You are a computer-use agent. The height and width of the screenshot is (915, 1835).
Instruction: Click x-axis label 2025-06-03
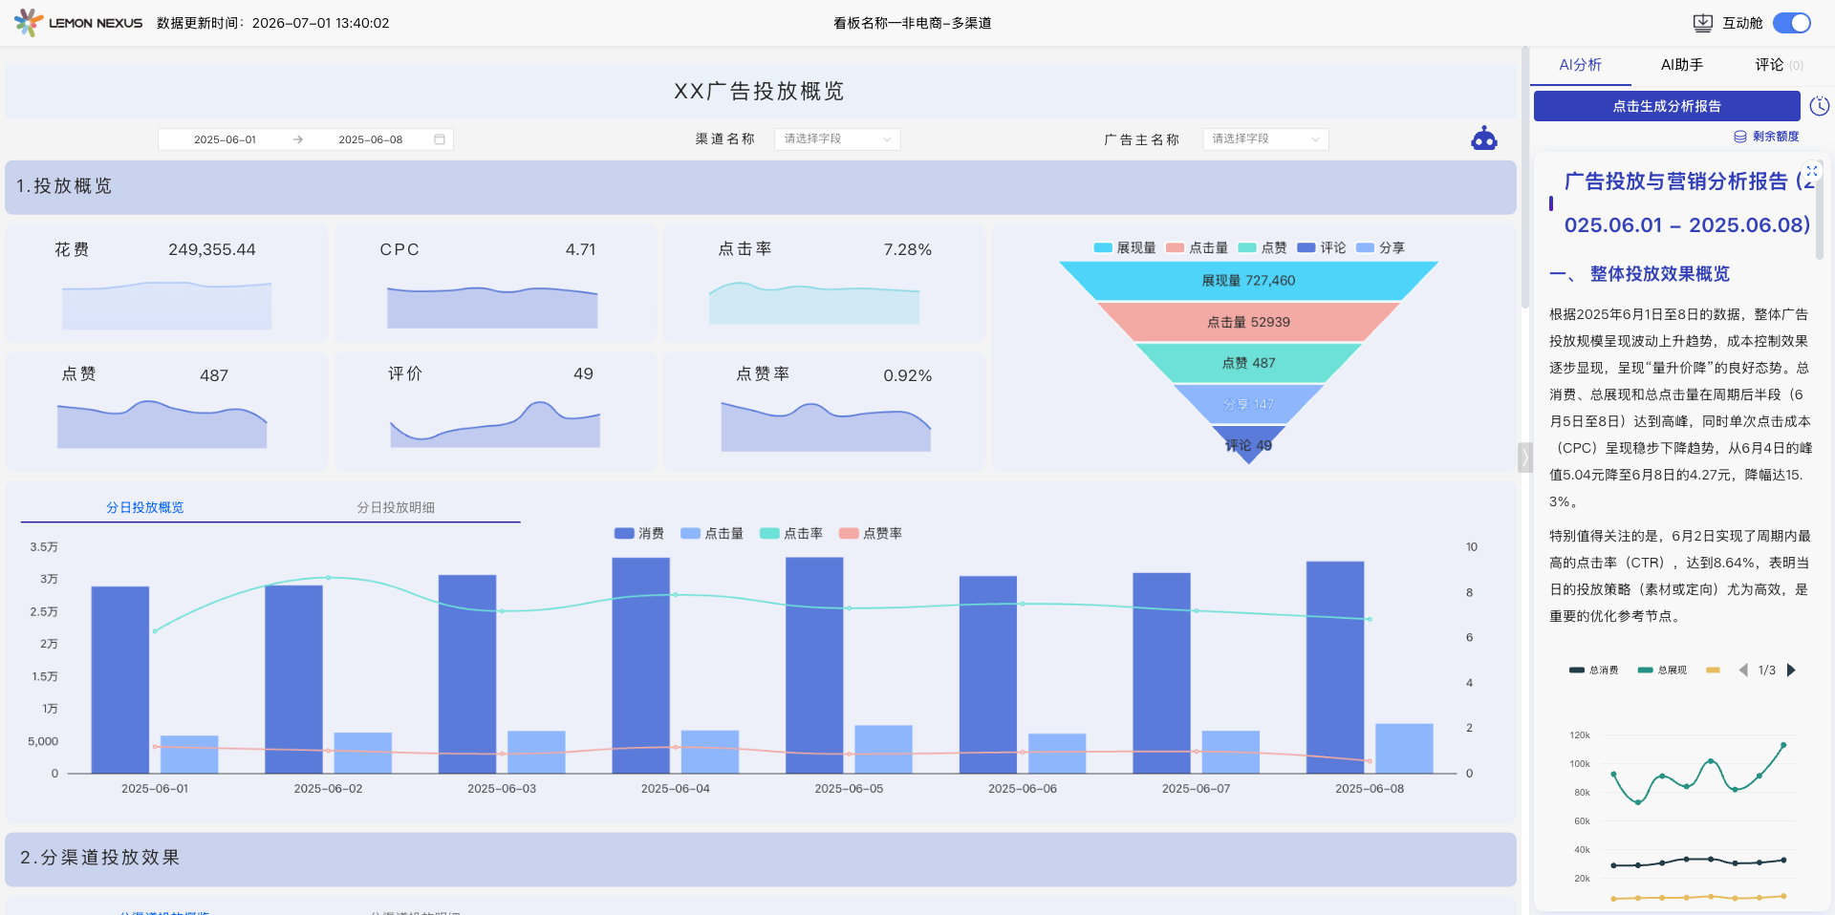pos(502,789)
